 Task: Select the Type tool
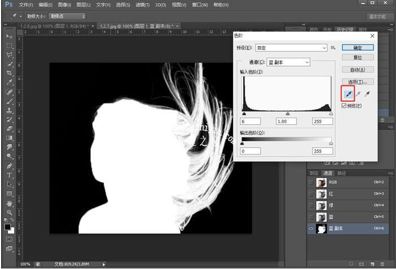9,175
